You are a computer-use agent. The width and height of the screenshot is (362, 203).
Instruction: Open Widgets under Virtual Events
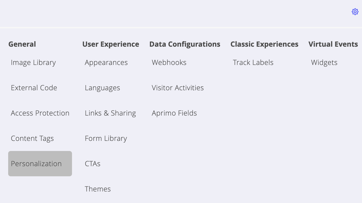(x=324, y=62)
